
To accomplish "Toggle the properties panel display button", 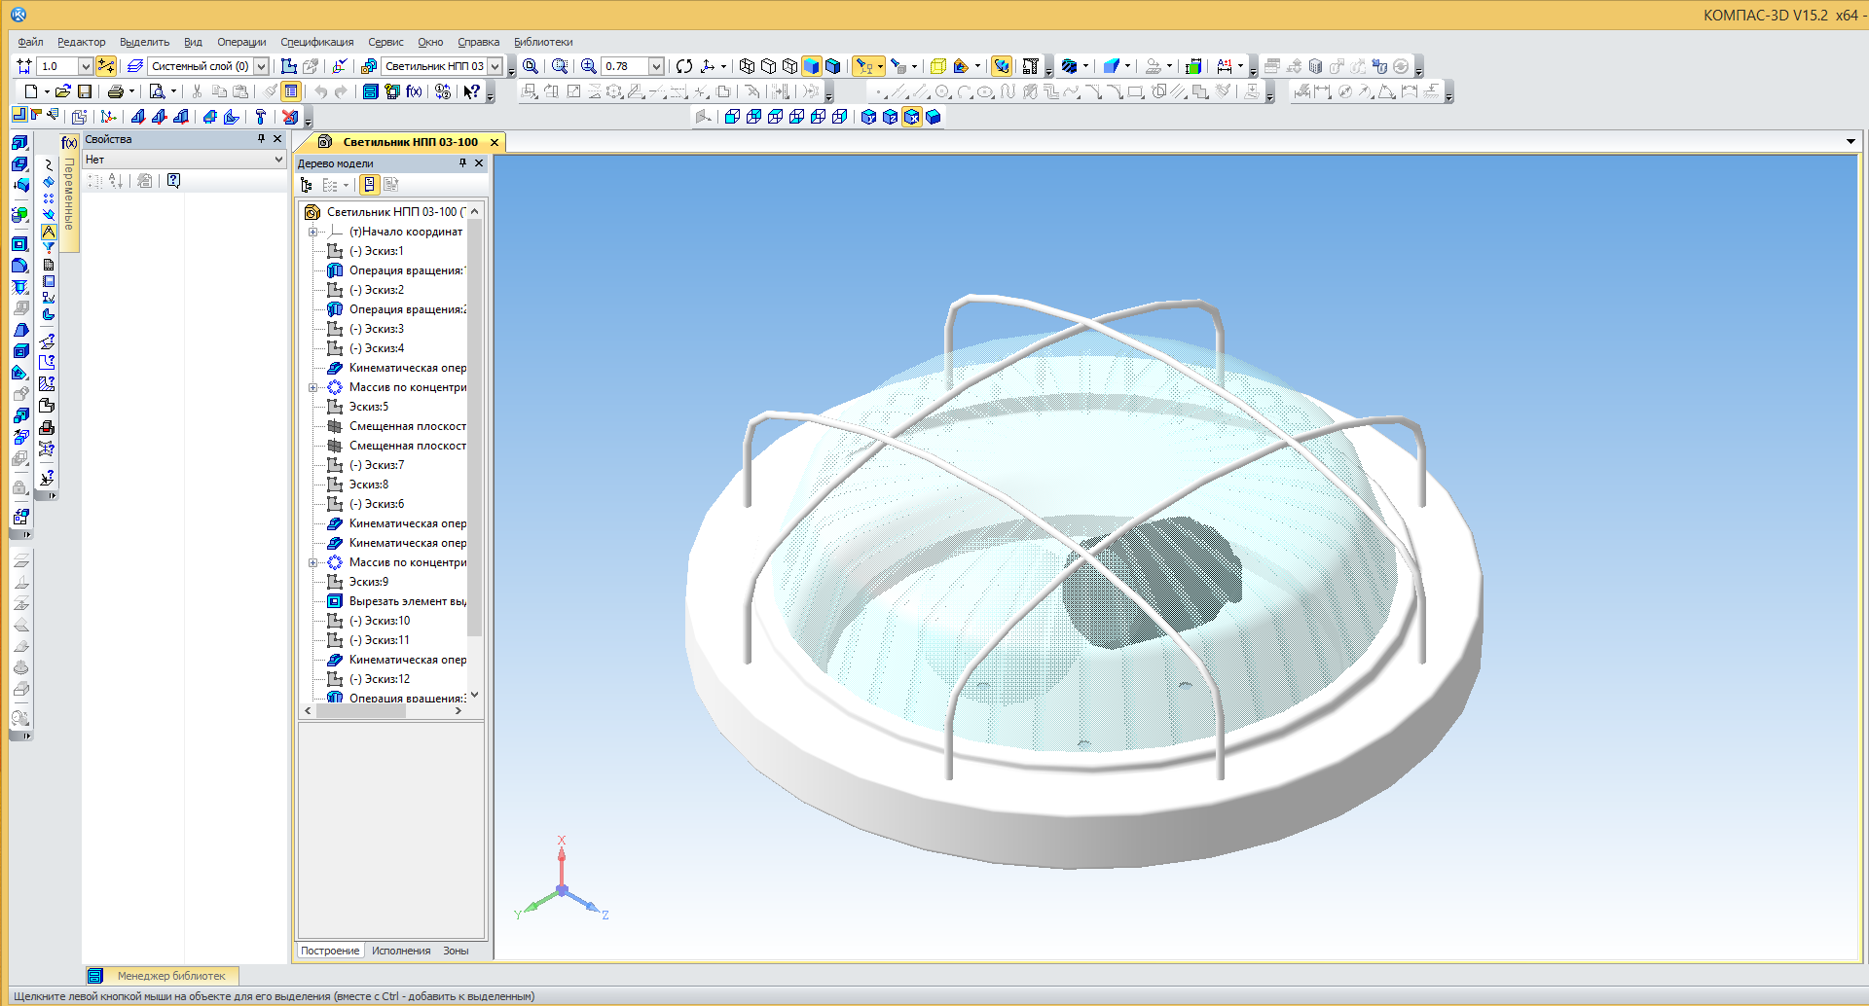I will (291, 91).
